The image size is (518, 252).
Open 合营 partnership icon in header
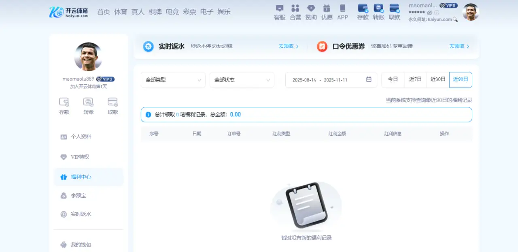coord(295,8)
